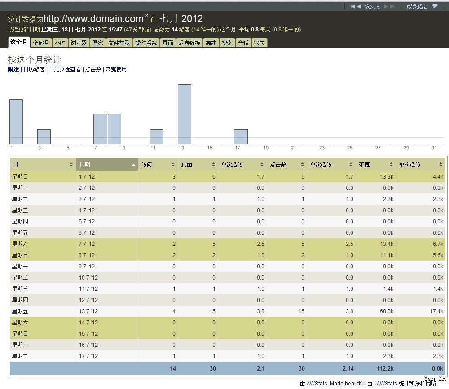Click the chart bar for day 8
Viewport: 449px width, 389px height.
114,129
